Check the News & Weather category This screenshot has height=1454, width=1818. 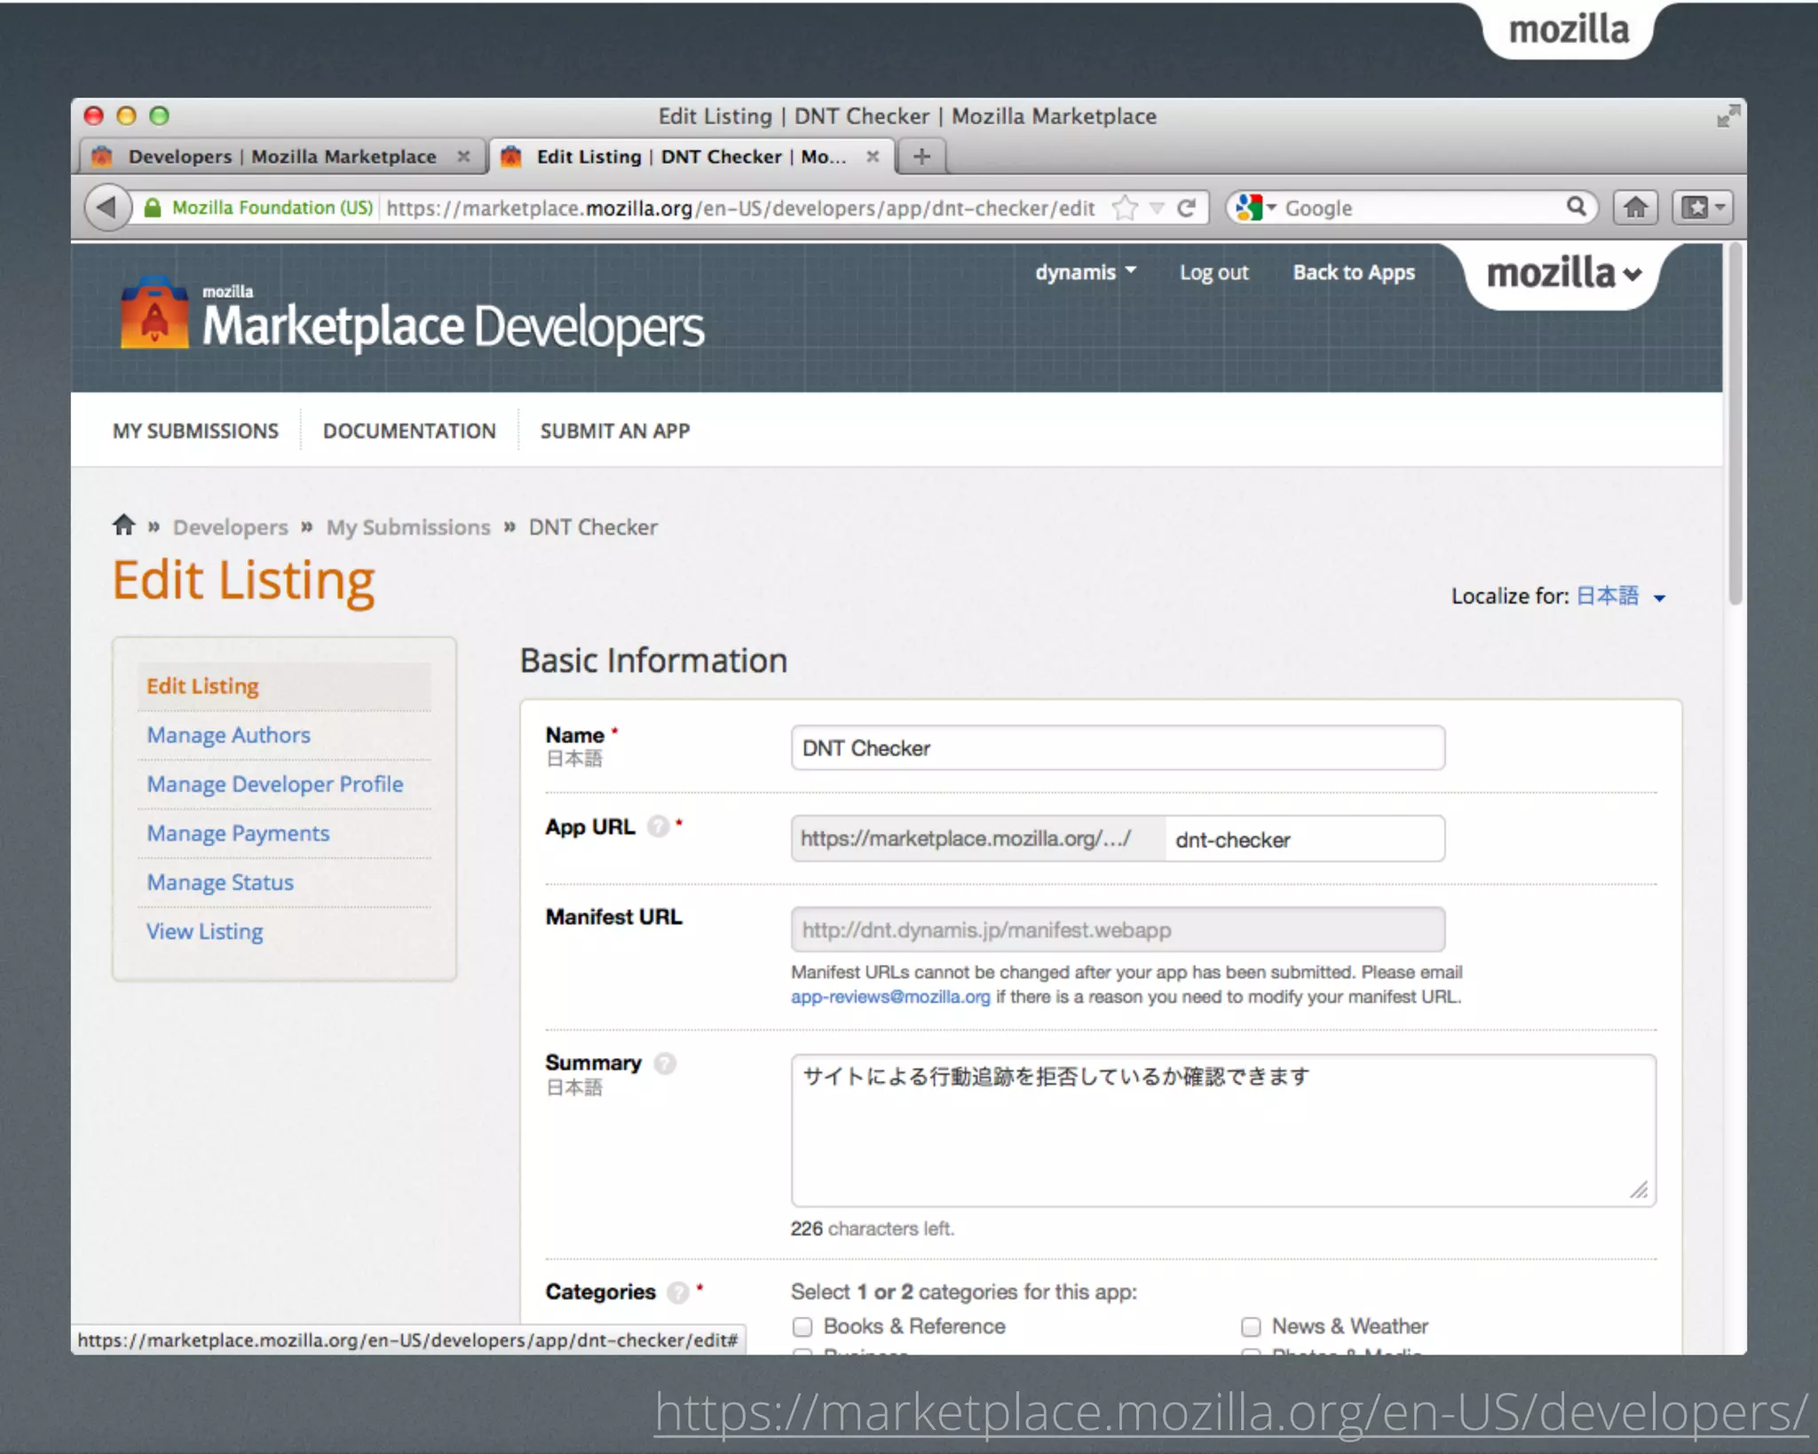(x=1251, y=1326)
